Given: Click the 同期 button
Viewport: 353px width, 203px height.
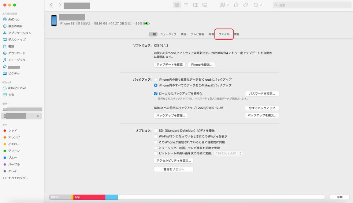Looking at the screenshot, I should (339, 197).
